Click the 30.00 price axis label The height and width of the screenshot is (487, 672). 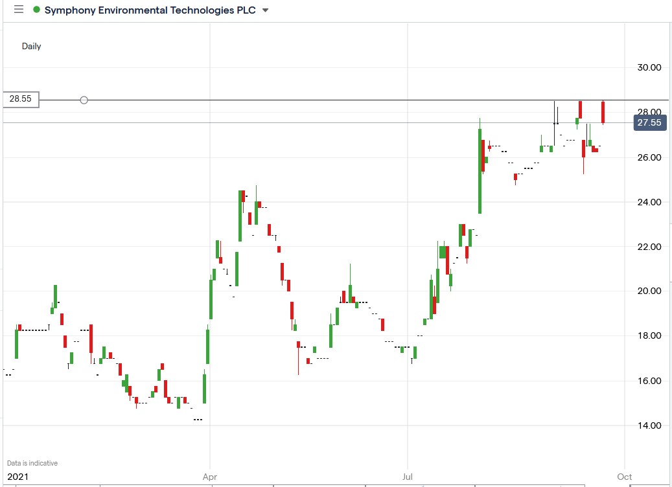pyautogui.click(x=648, y=67)
